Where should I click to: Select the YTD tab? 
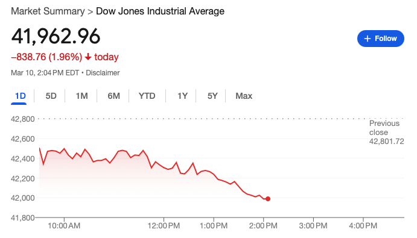point(147,96)
